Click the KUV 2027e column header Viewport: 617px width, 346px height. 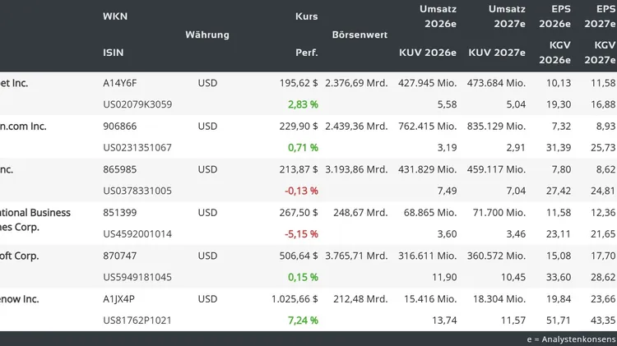pos(497,53)
